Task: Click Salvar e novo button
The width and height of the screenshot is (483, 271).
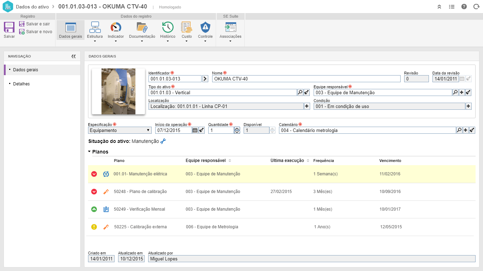Action: click(x=36, y=32)
